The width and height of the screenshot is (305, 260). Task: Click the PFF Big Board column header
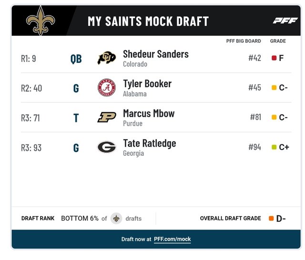244,41
